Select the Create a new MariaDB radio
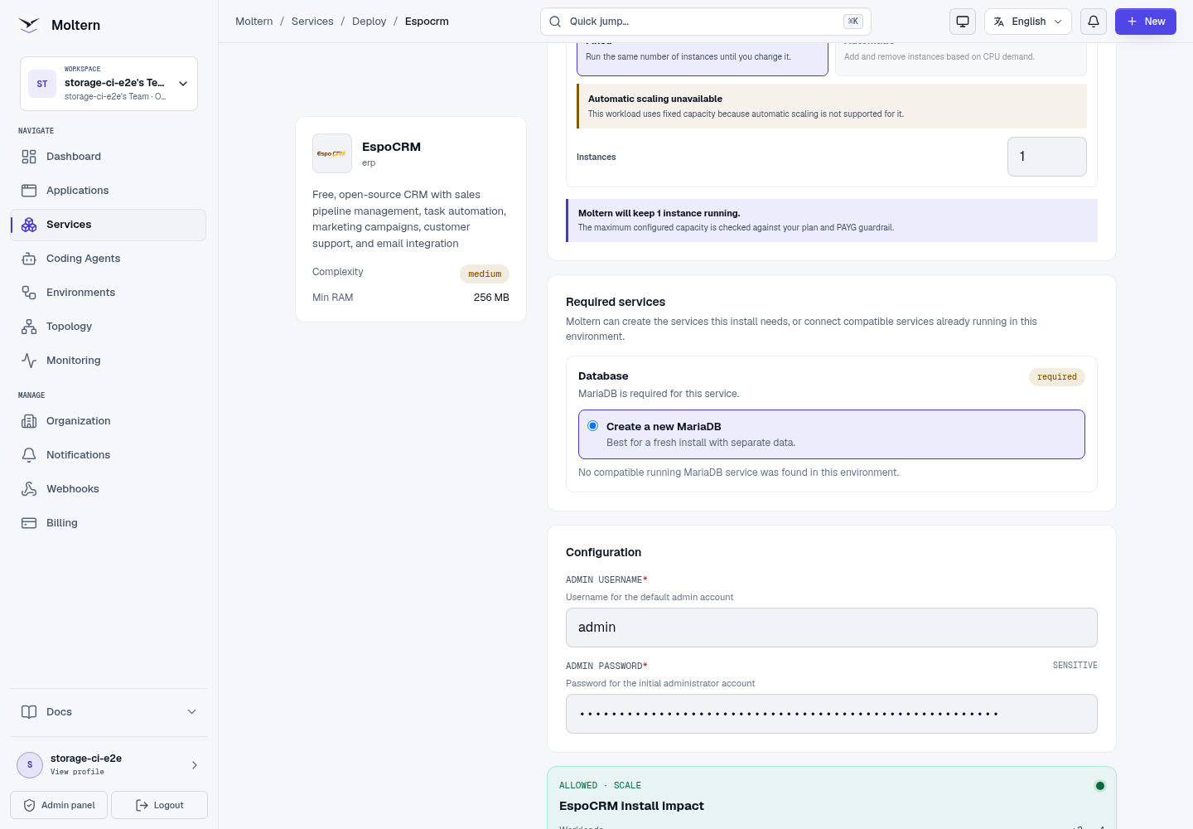 click(593, 426)
